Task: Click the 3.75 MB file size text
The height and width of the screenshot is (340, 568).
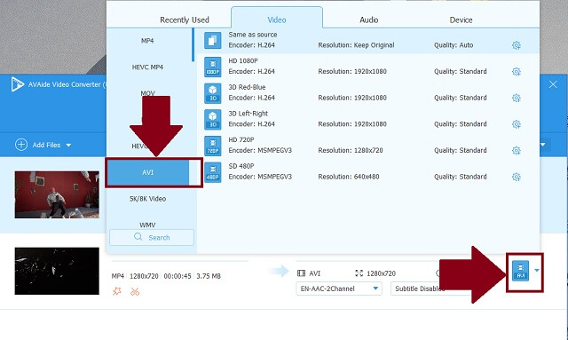Action: [209, 276]
